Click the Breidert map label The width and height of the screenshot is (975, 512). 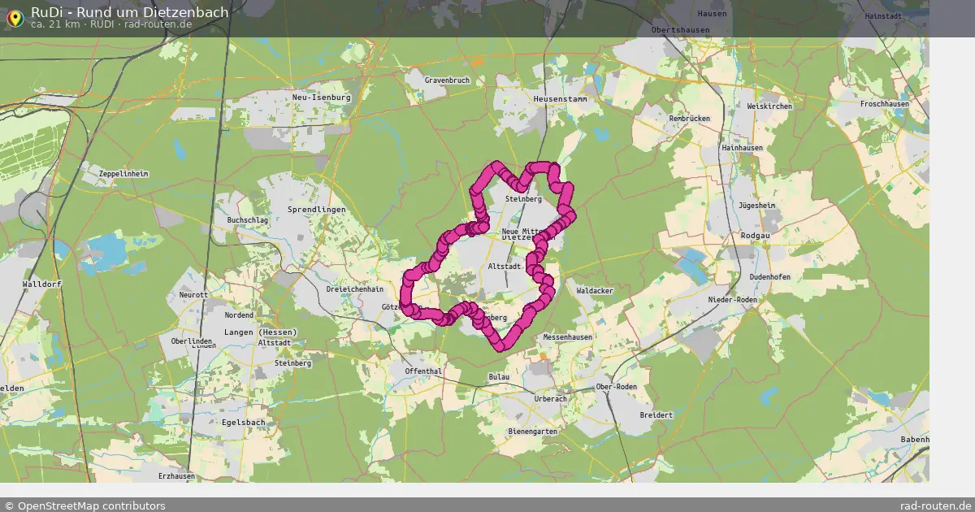[656, 414]
